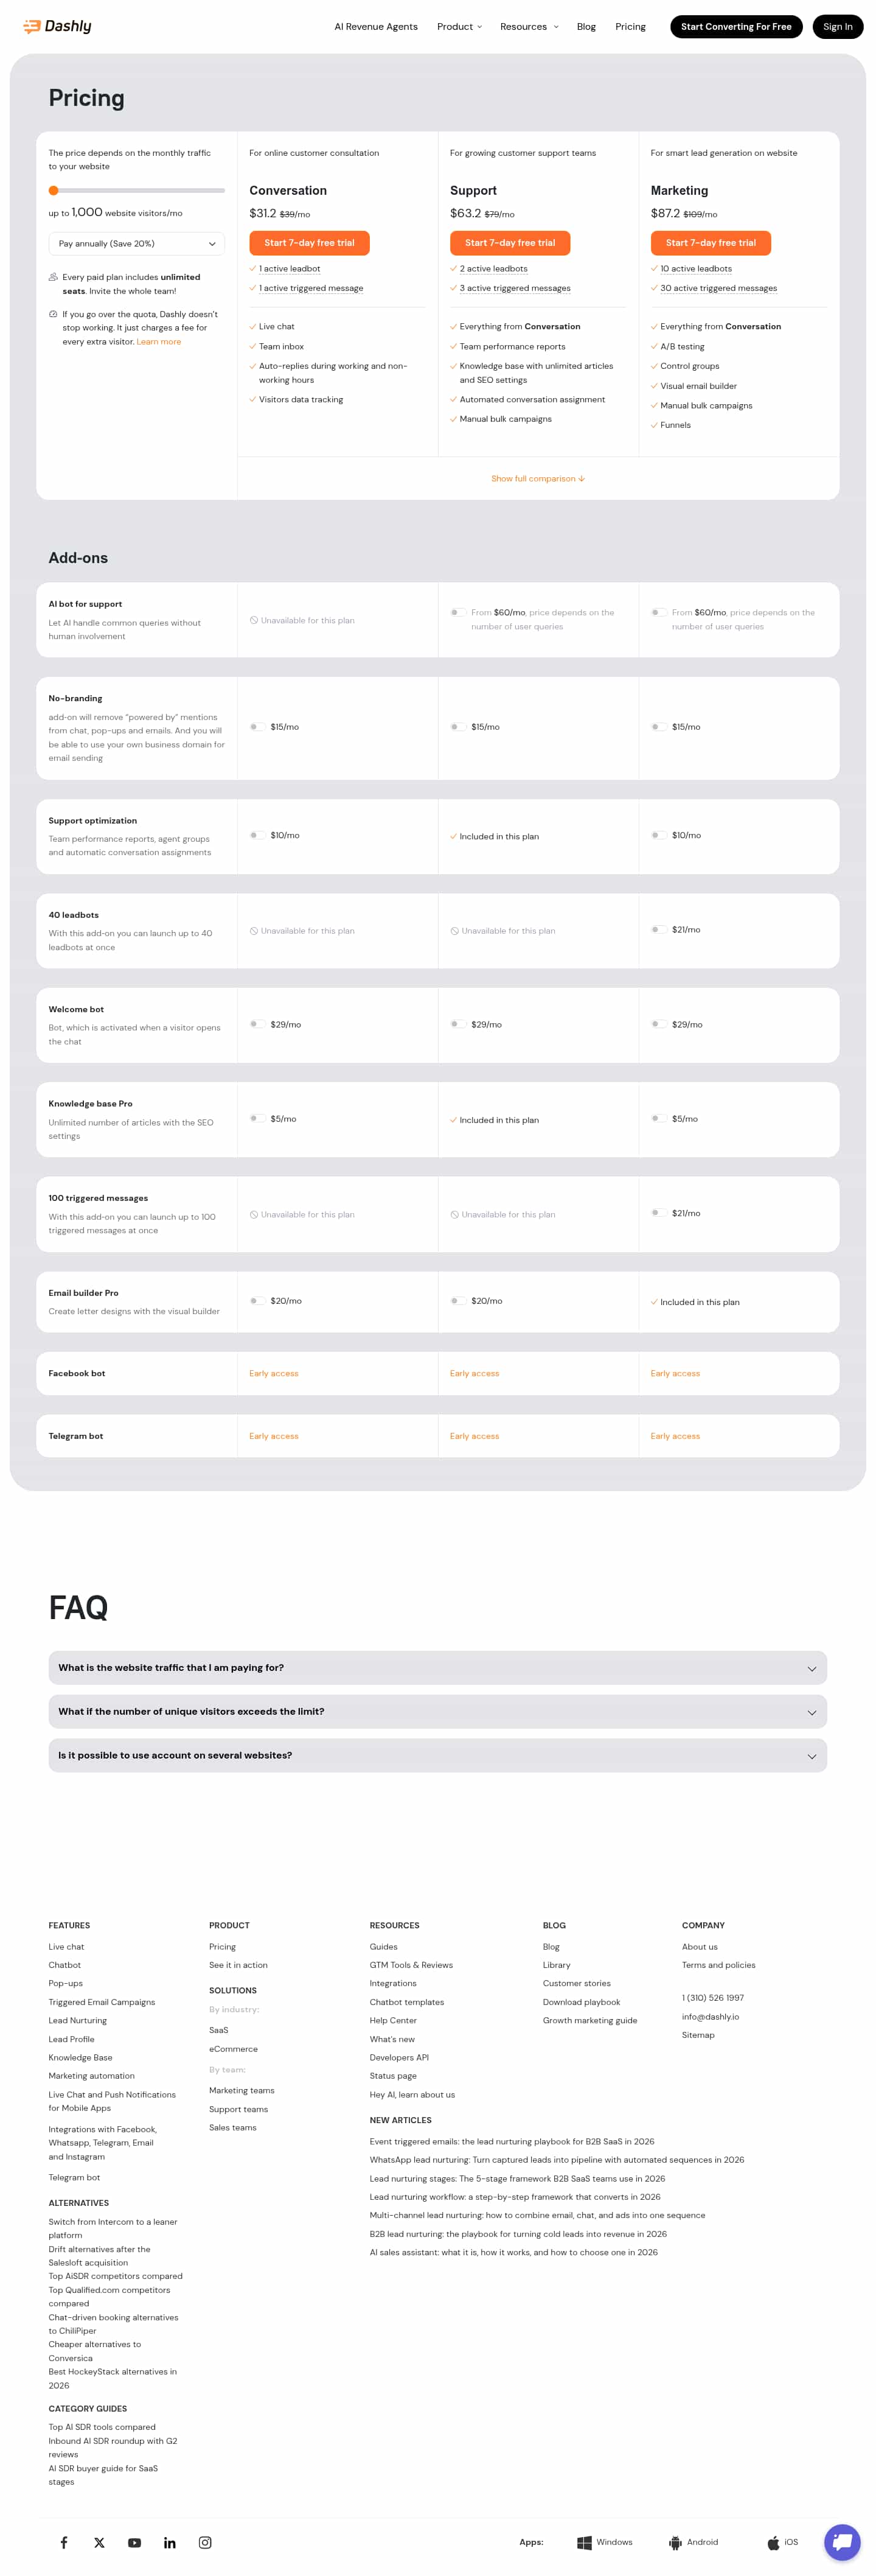Click the monthly traffic slider handle
Screen dimensions: 876x2576
click(54, 190)
